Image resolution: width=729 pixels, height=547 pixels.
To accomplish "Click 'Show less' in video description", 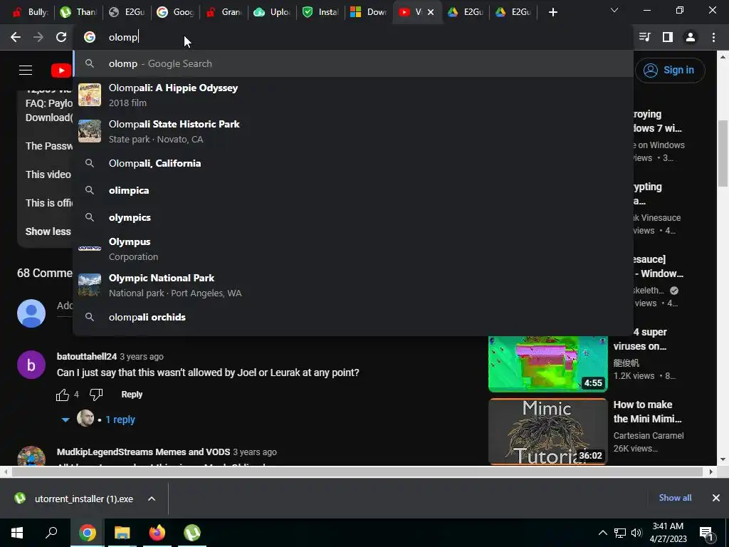I will coord(48,231).
